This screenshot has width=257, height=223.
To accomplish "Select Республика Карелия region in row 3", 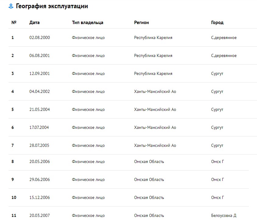I will 153,74.
